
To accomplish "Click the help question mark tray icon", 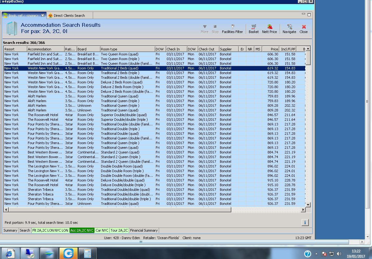I will click(308, 254).
